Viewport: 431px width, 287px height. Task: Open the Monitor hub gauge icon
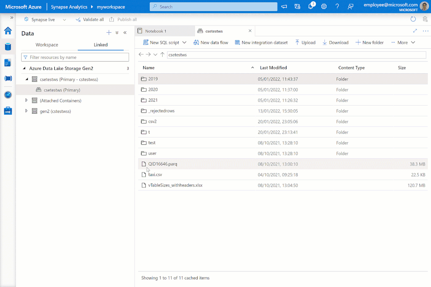[8, 95]
